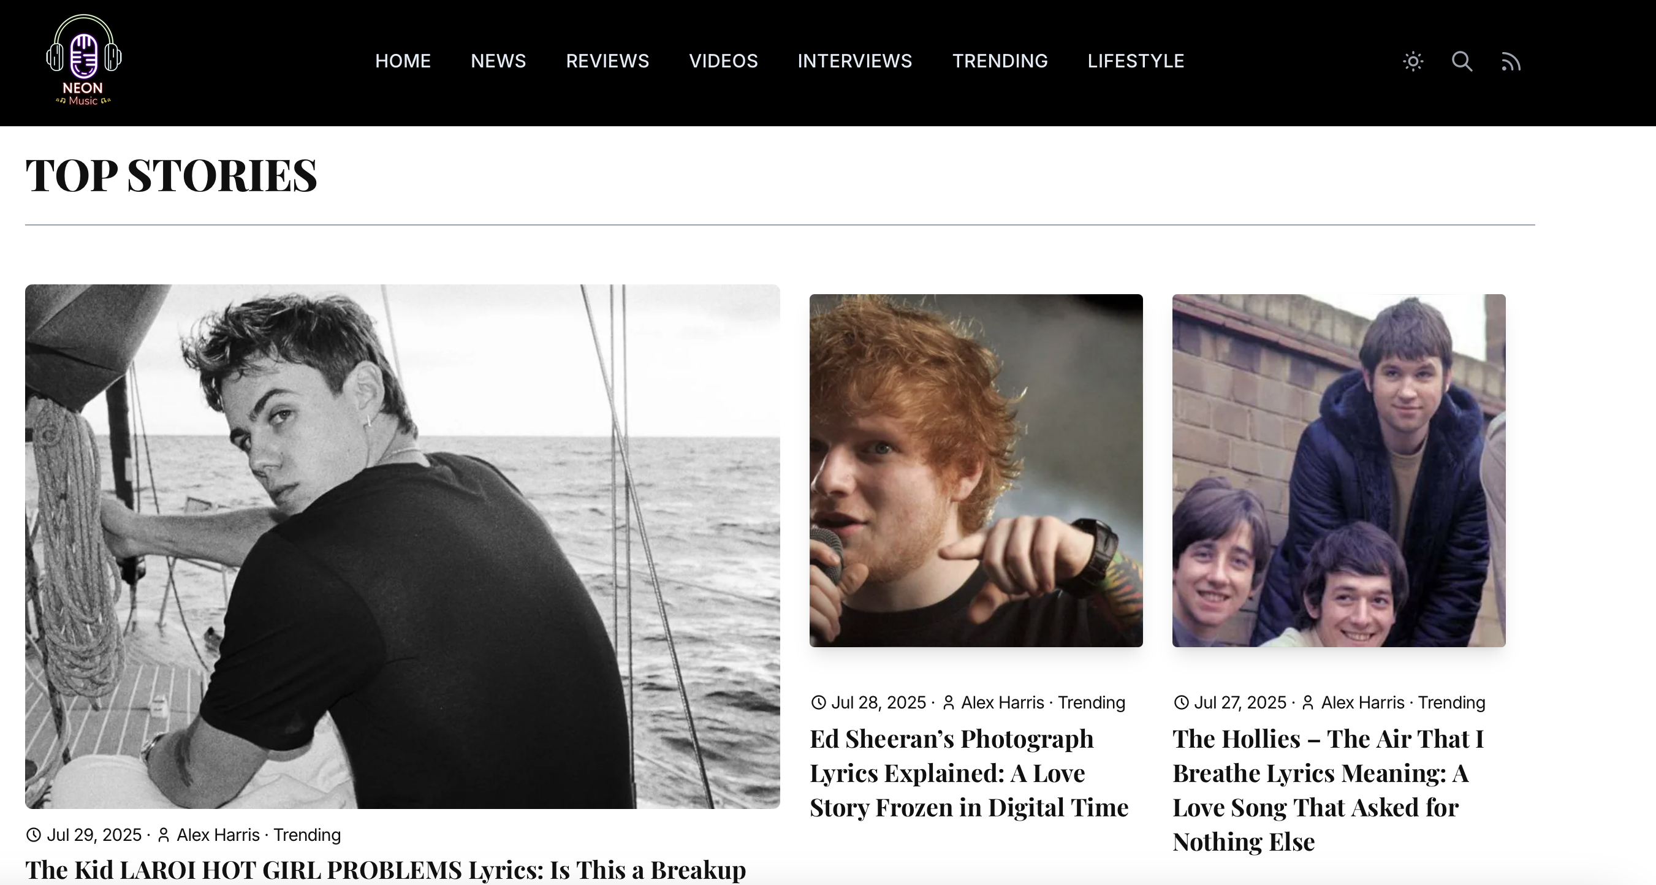Open the REVIEWS menu item
Image resolution: width=1656 pixels, height=885 pixels.
point(607,61)
